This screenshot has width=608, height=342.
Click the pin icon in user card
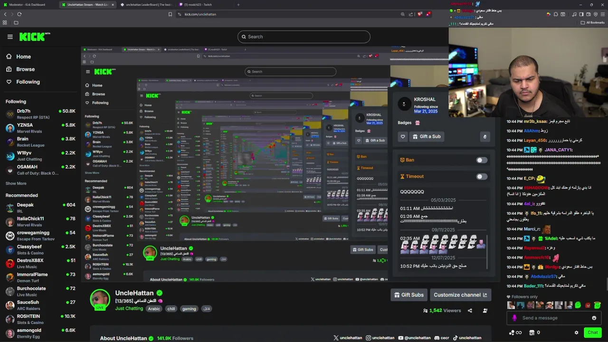pyautogui.click(x=484, y=136)
